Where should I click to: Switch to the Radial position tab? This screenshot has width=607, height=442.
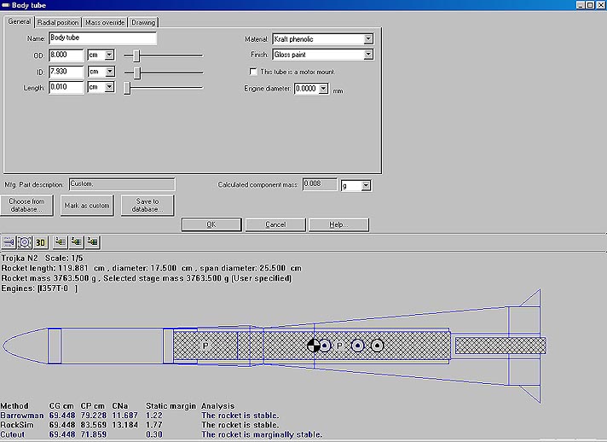click(x=58, y=22)
